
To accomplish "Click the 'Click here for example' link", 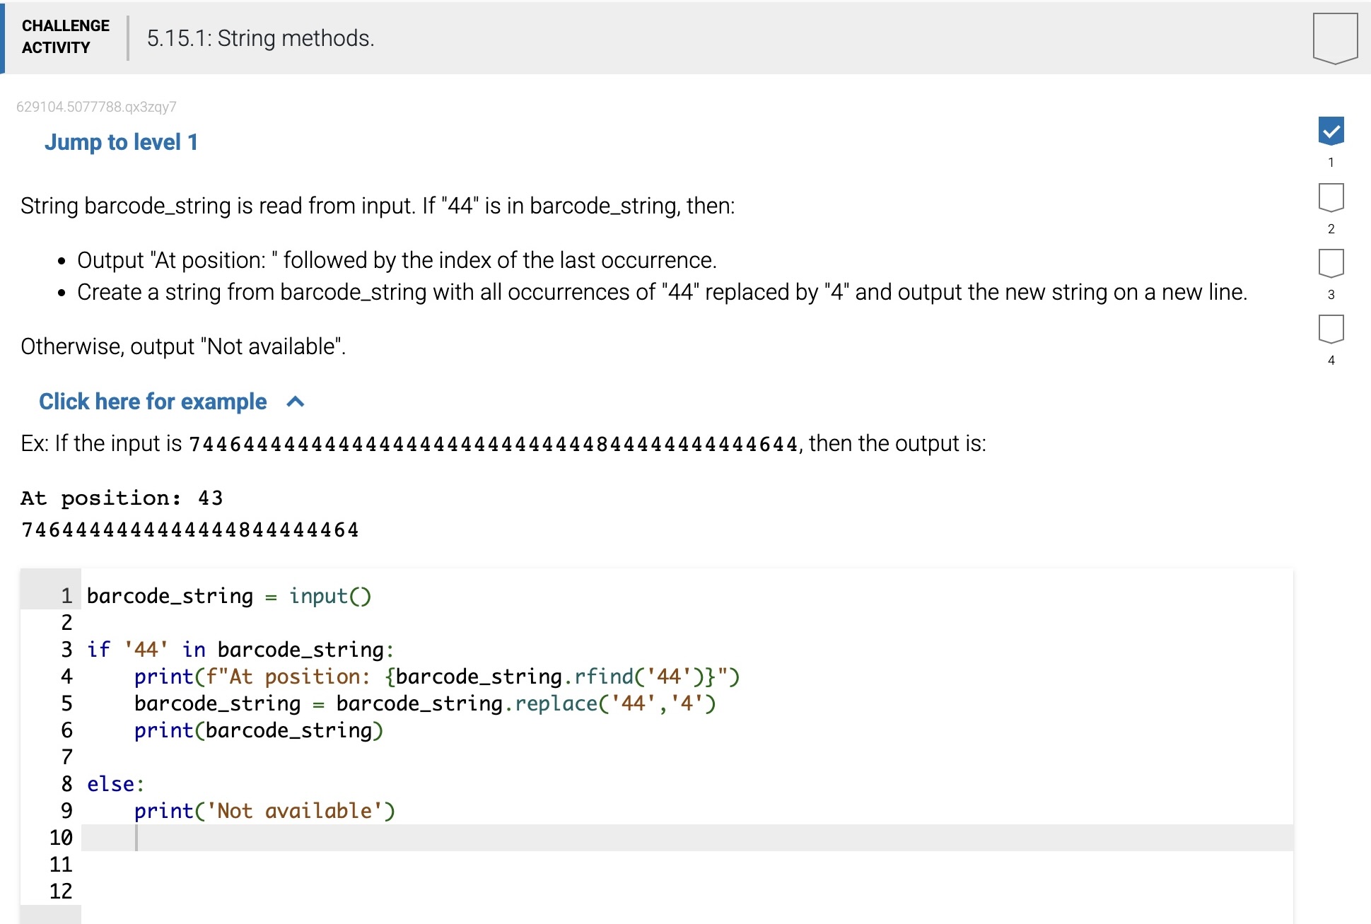I will tap(153, 402).
